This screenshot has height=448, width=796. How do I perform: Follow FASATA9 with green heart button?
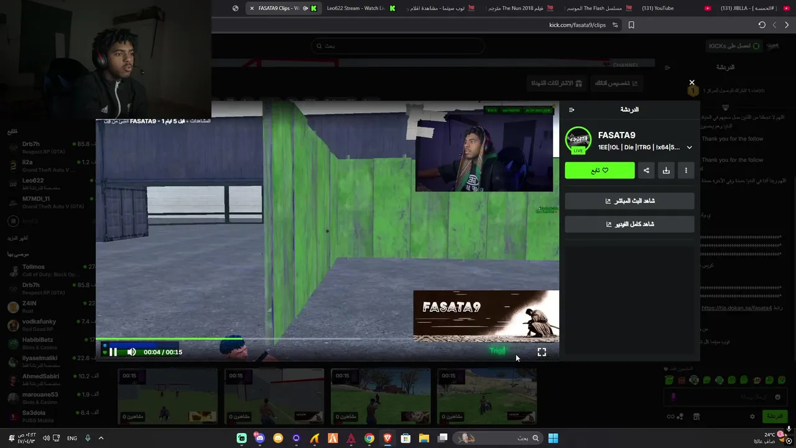pos(599,170)
